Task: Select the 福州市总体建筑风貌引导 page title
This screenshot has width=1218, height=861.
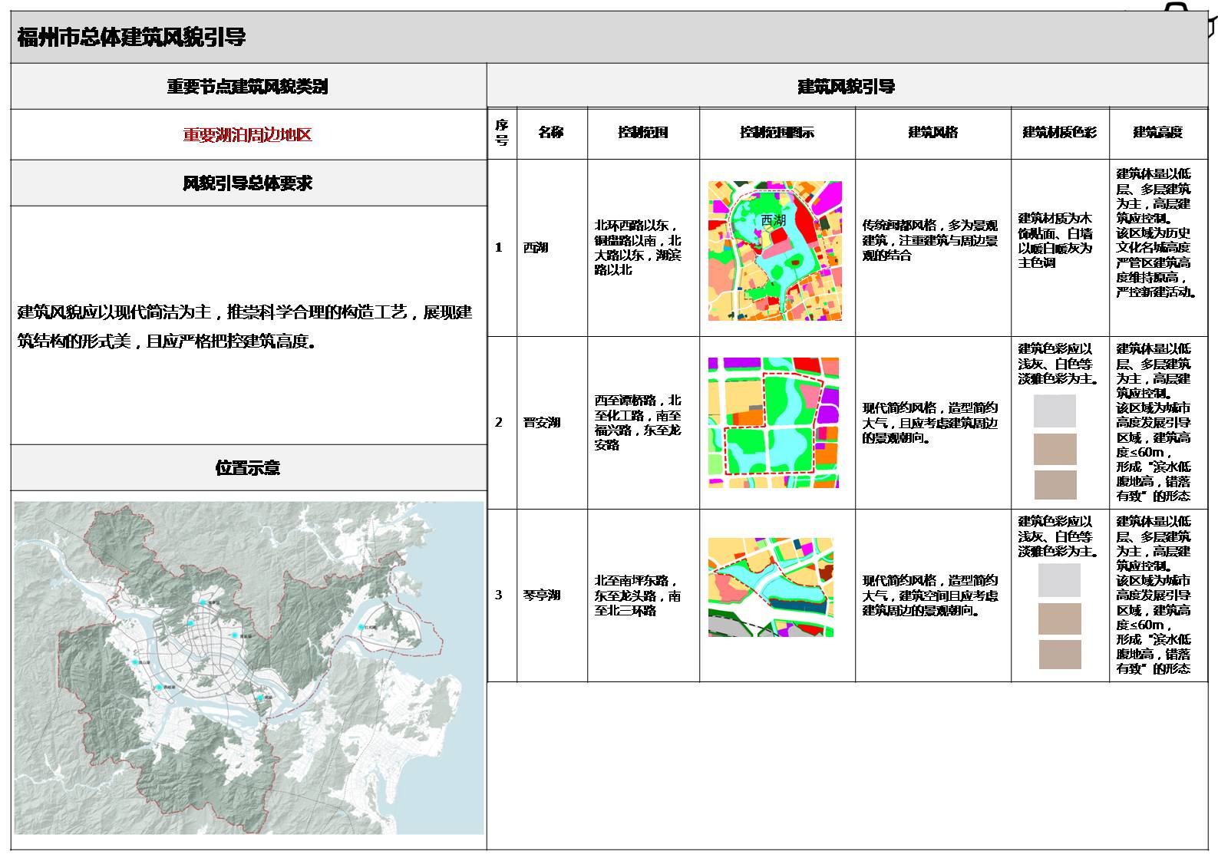Action: pos(131,37)
